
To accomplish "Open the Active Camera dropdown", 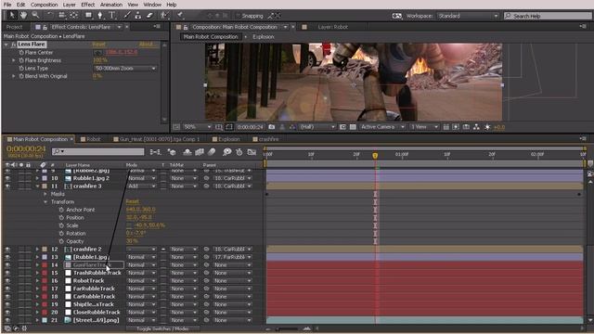I will click(382, 127).
